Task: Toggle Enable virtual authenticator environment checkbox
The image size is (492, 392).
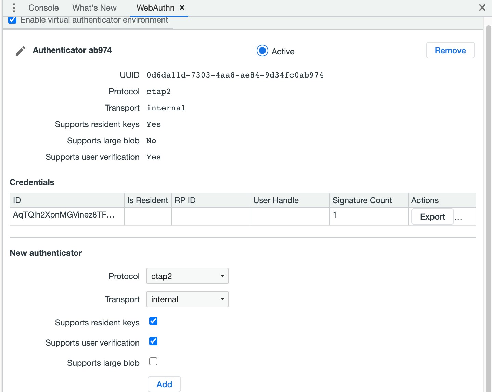Action: [x=13, y=20]
